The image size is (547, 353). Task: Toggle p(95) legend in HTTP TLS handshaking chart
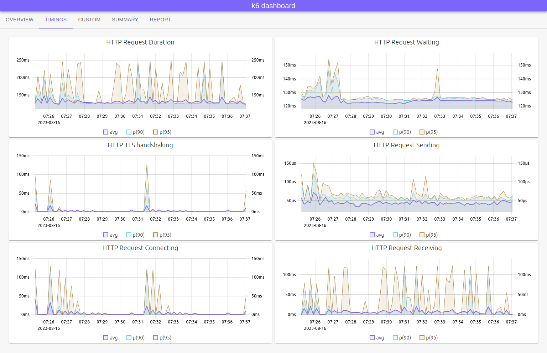(x=162, y=235)
